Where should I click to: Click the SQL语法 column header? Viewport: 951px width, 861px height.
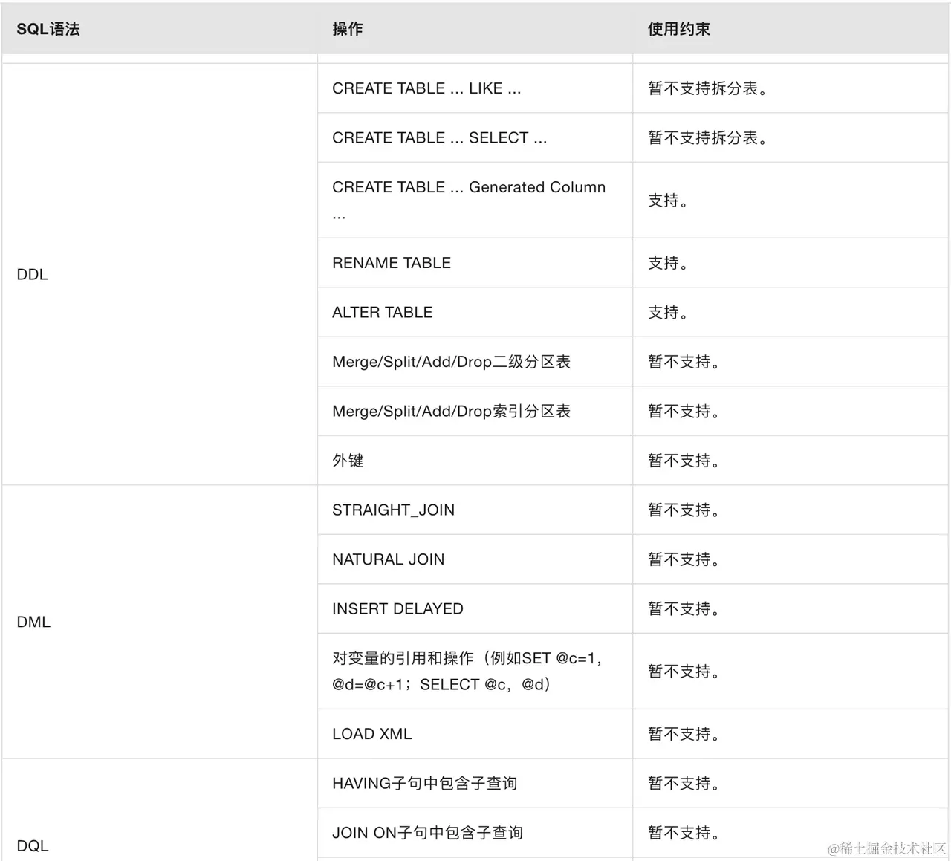click(x=48, y=29)
